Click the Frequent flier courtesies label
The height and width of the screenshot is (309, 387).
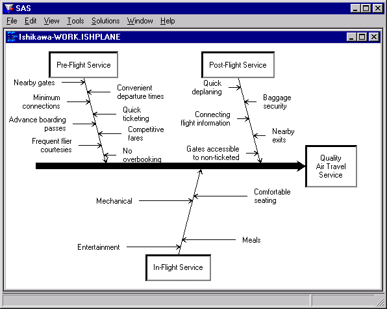[x=52, y=145]
